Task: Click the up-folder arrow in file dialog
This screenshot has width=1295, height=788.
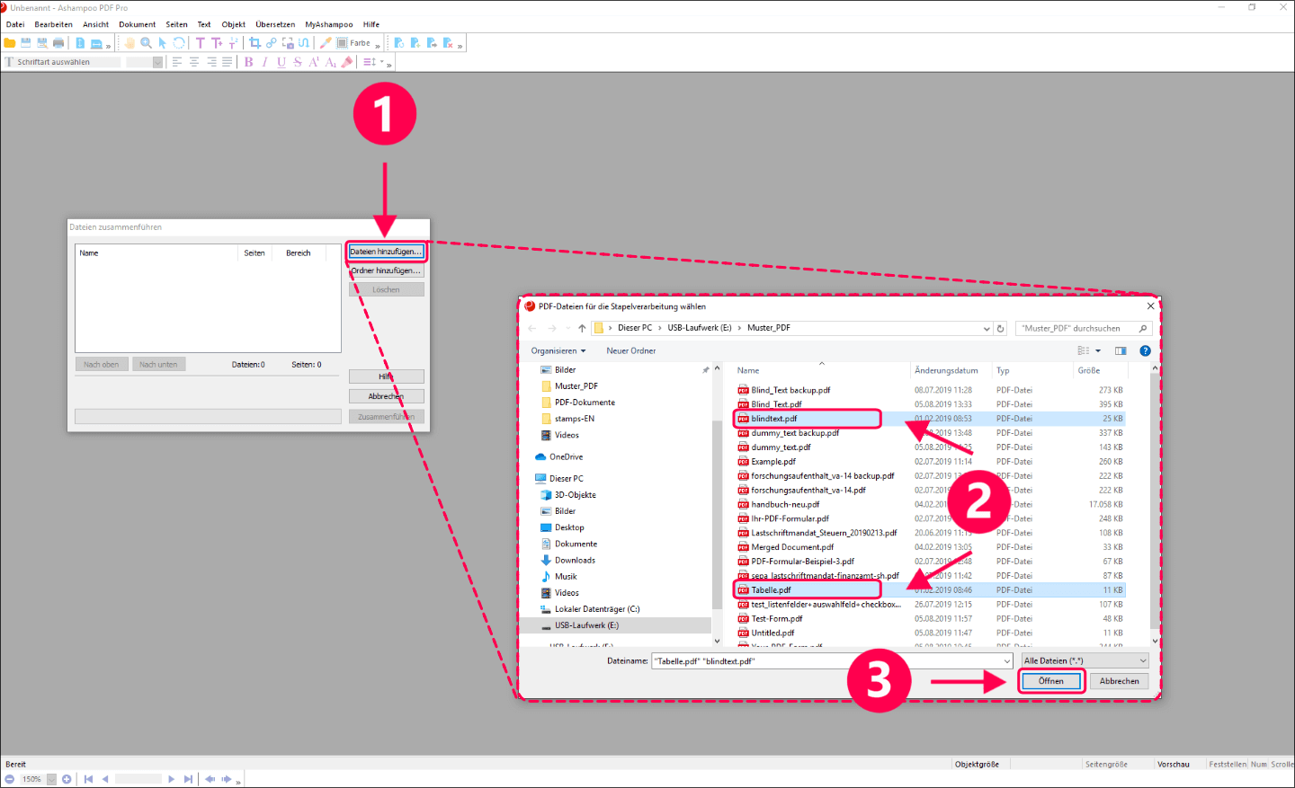Action: pyautogui.click(x=582, y=328)
